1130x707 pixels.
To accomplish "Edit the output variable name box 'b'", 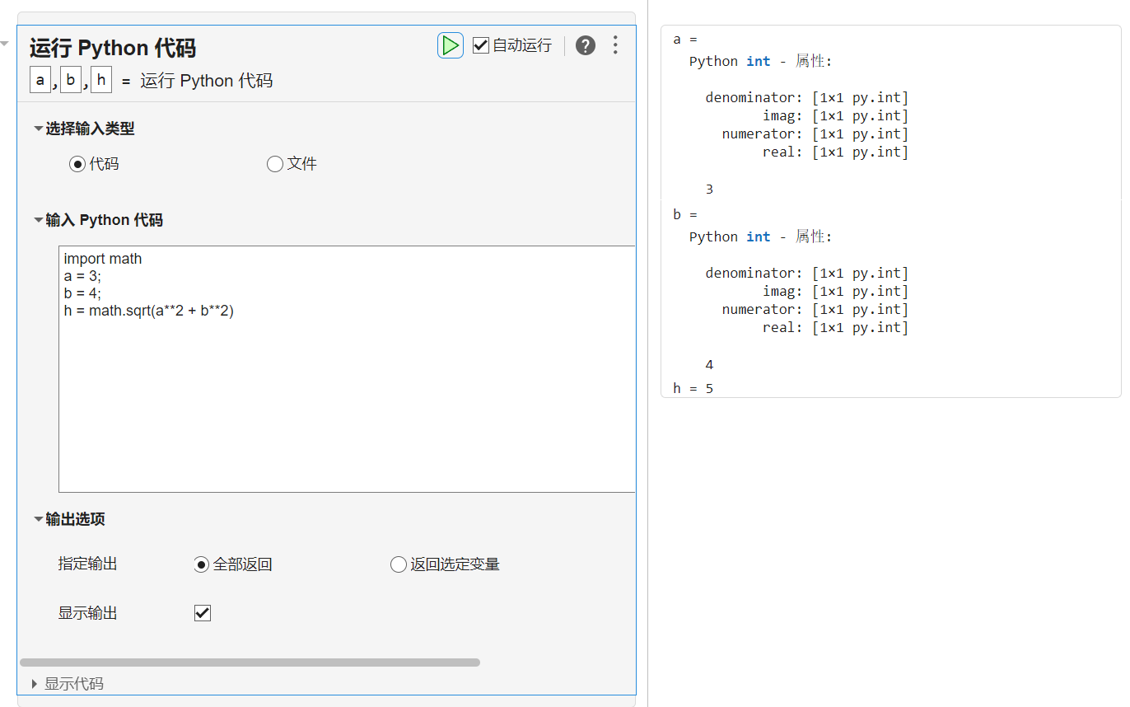I will point(71,80).
